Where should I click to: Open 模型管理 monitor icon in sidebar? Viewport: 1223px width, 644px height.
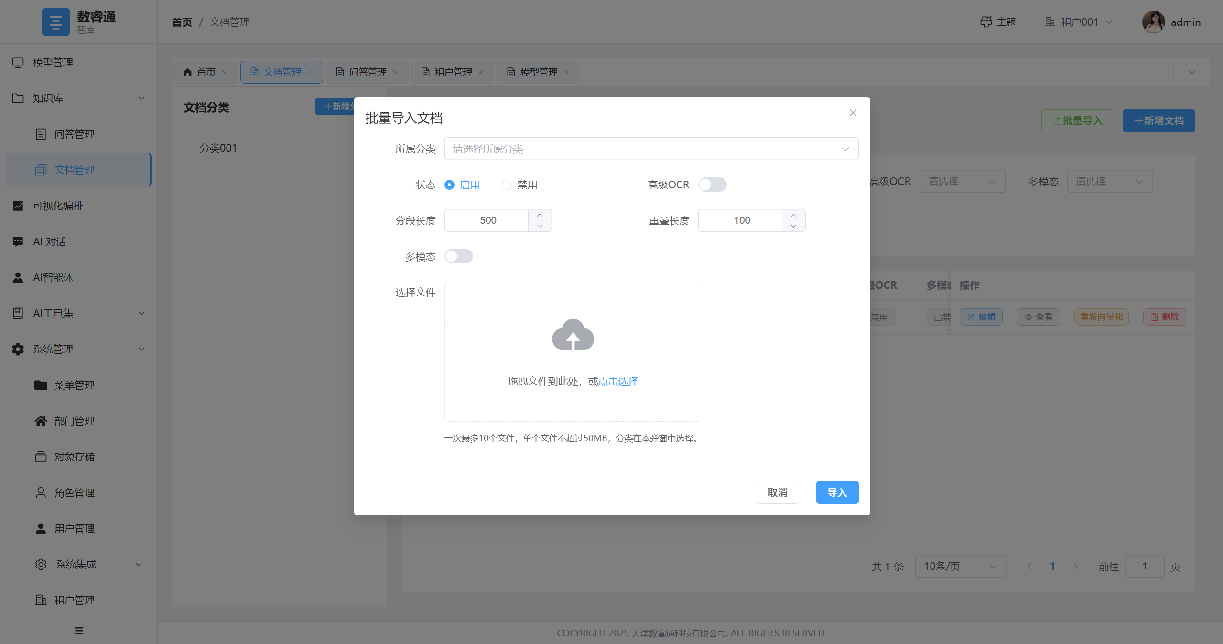pyautogui.click(x=18, y=63)
